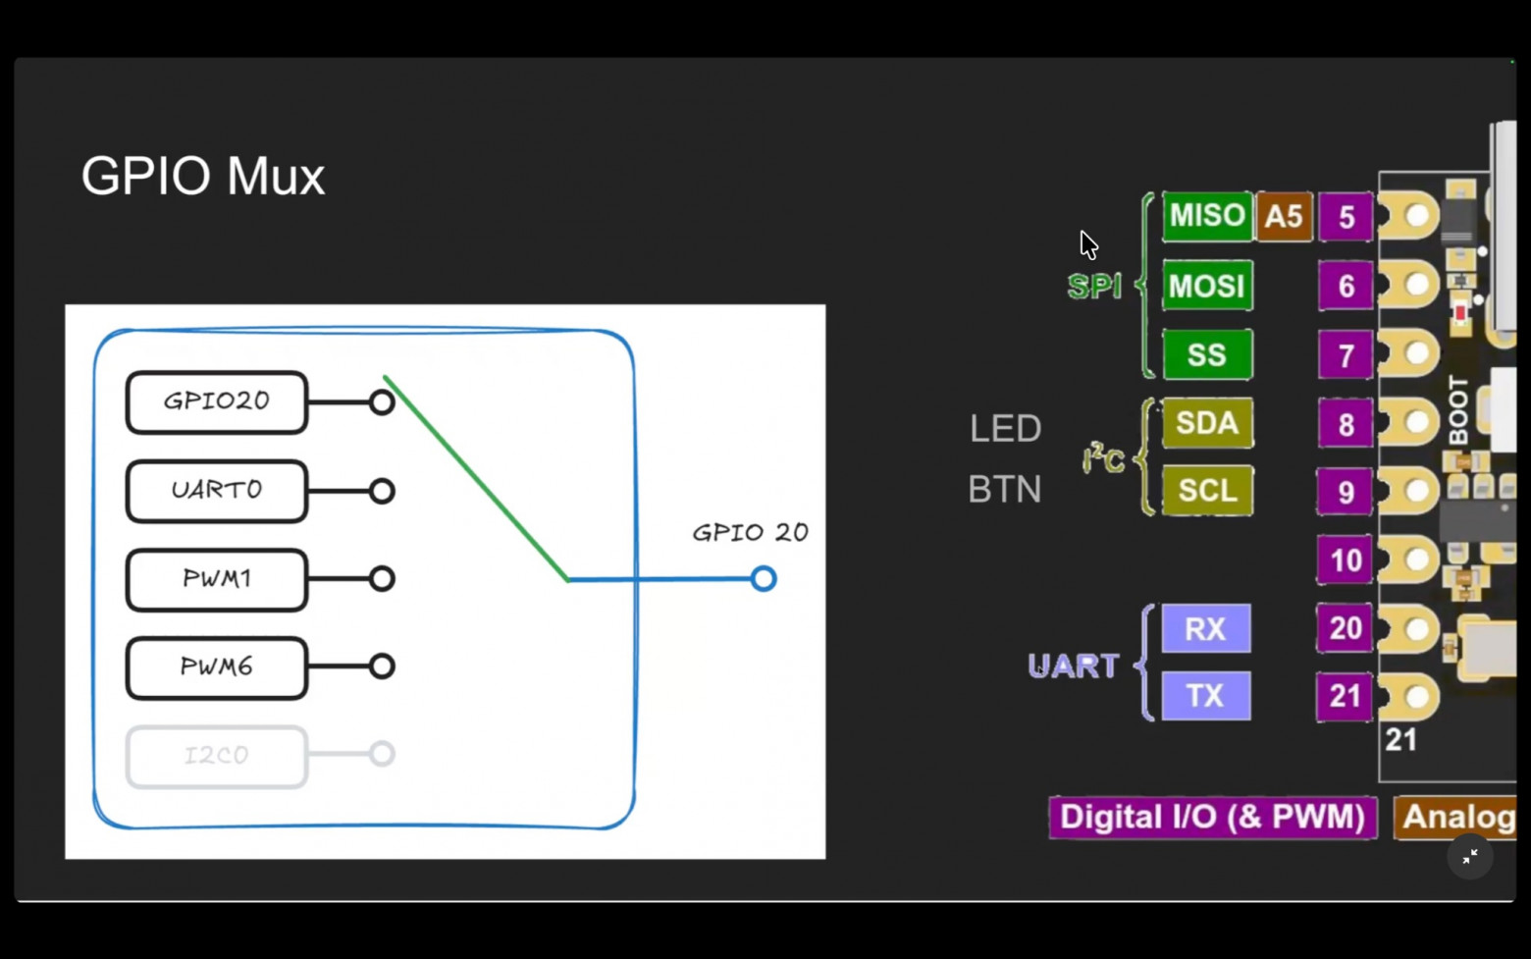Select the olive SDA pin label
The width and height of the screenshot is (1531, 959).
1207,423
